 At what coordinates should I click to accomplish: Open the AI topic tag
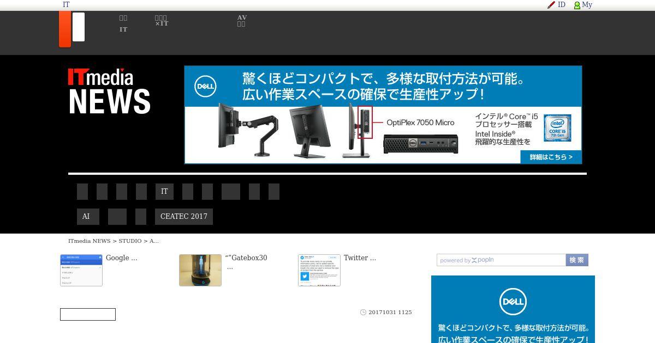[88, 217]
